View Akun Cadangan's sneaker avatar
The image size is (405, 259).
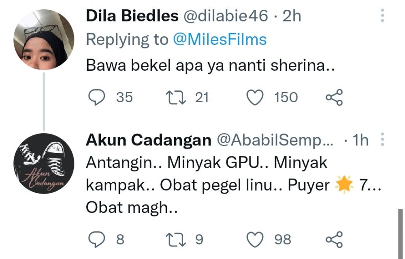point(43,163)
